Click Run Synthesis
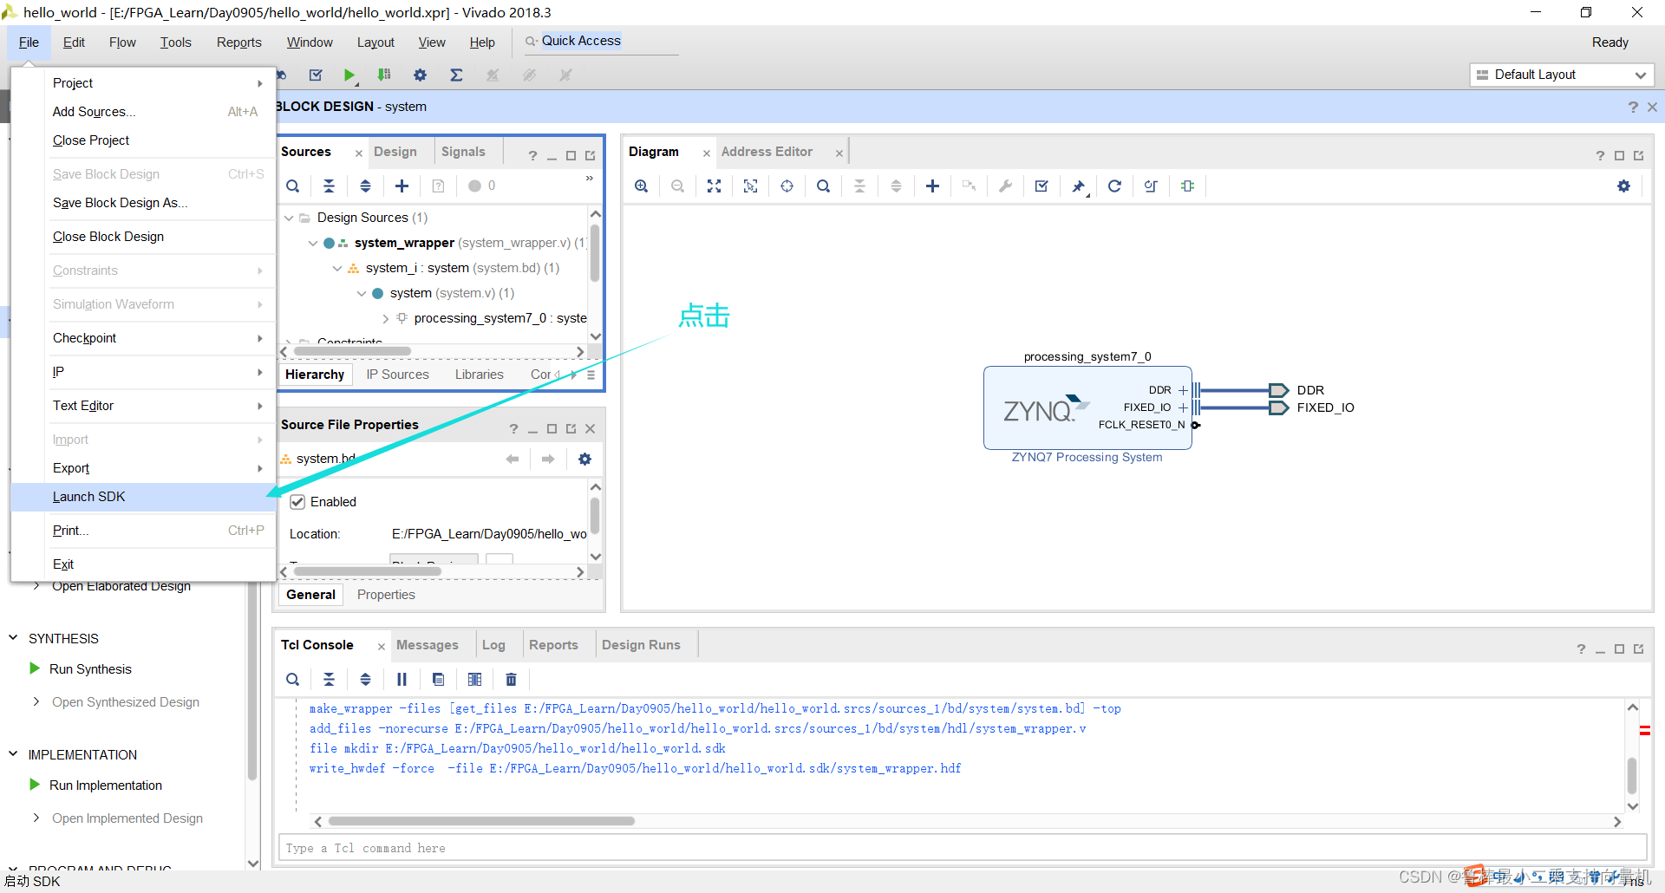 click(90, 668)
